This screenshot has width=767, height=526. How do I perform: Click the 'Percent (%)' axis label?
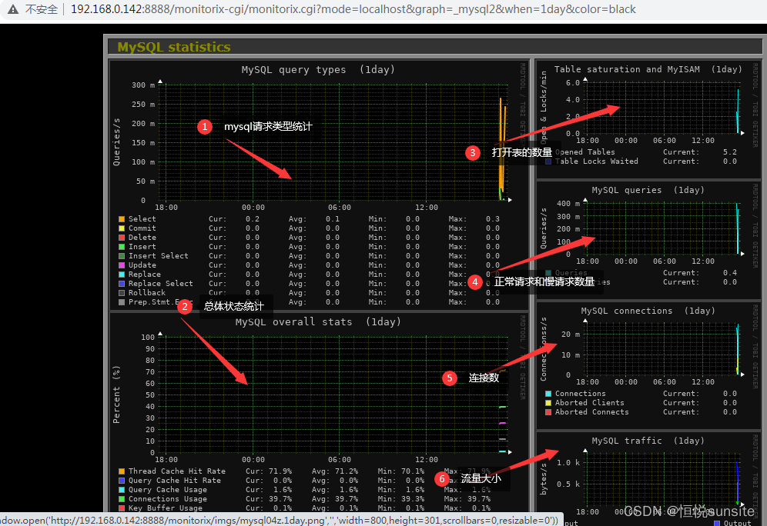tap(116, 394)
